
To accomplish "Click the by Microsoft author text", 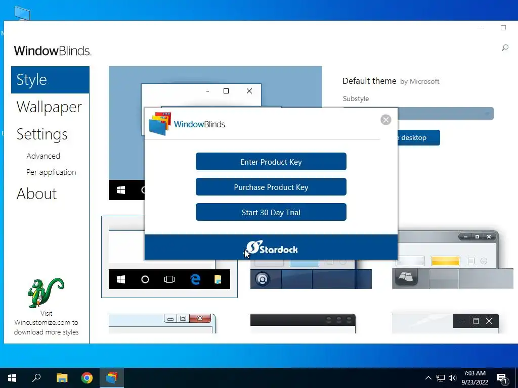I will click(420, 81).
